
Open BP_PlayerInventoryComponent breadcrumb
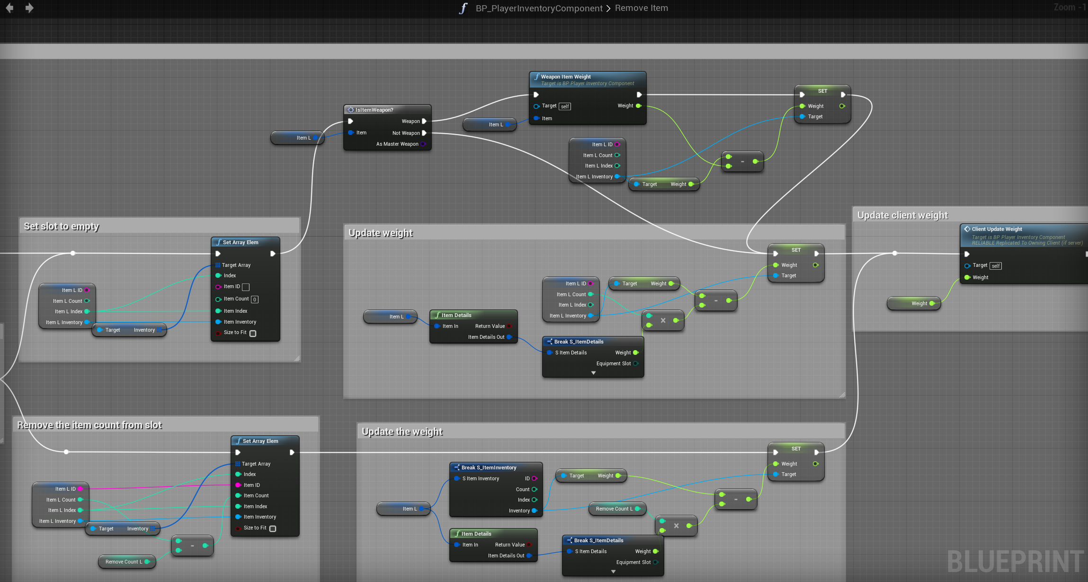click(x=539, y=8)
